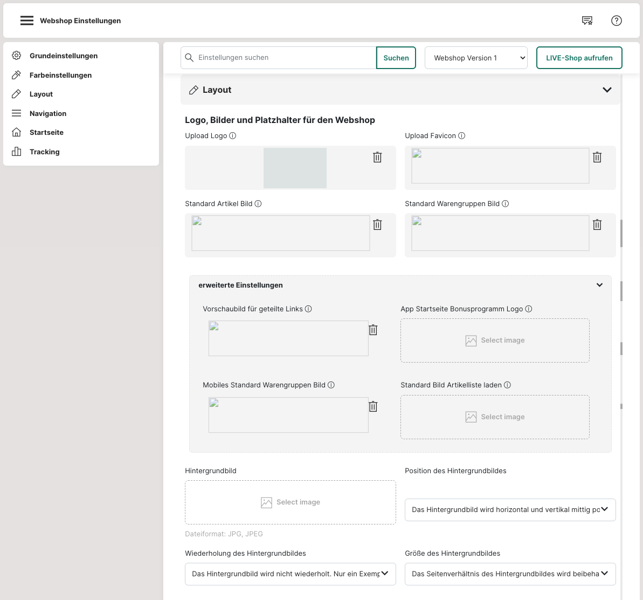The width and height of the screenshot is (643, 600).
Task: Click the Suchen button
Action: click(396, 58)
